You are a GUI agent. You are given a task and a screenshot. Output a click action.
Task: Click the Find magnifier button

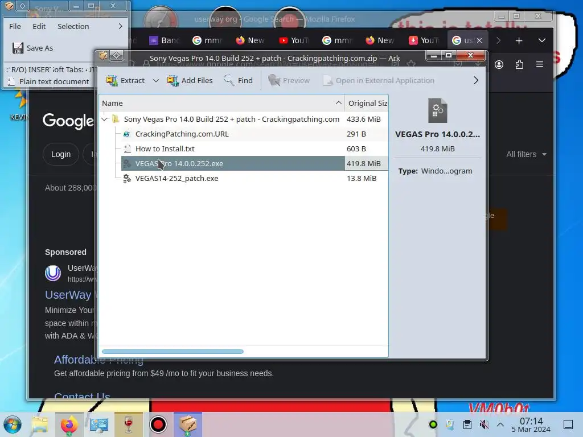(x=239, y=80)
